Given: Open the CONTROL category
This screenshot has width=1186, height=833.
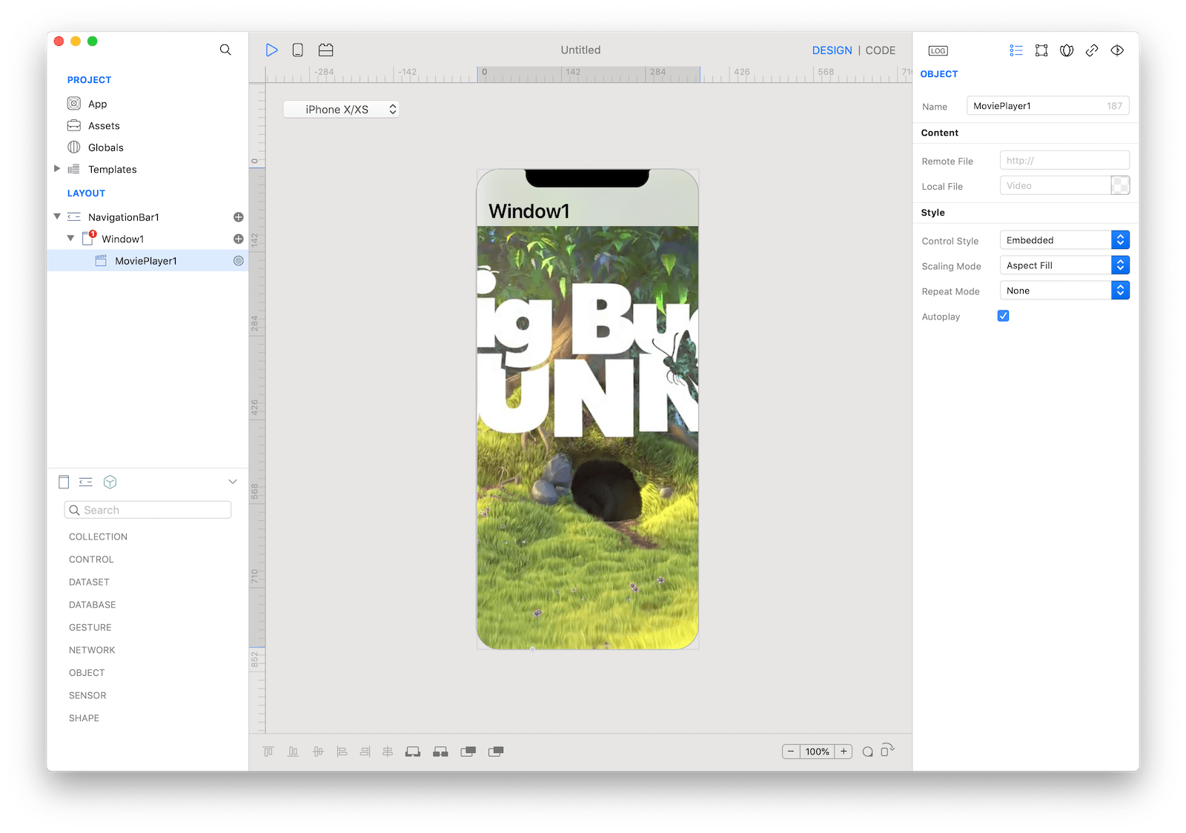Looking at the screenshot, I should (91, 560).
